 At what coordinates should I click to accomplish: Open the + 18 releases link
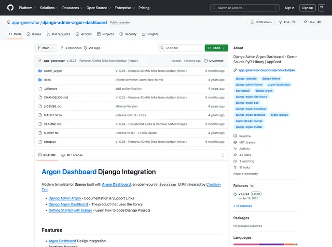pos(243,206)
